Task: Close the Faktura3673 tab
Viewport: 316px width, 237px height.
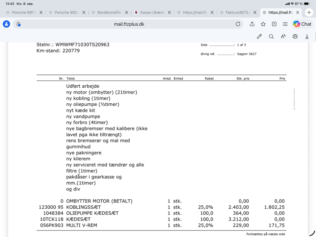Action: [x=255, y=13]
